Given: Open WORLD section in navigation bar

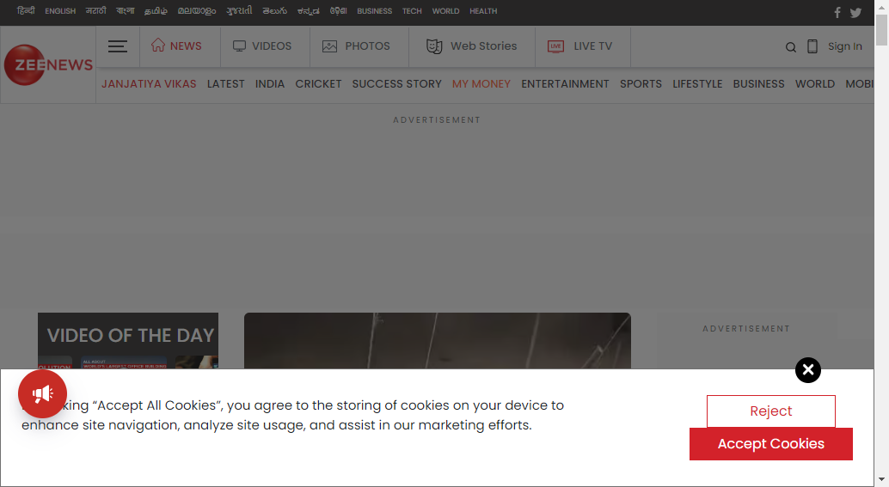Looking at the screenshot, I should (815, 84).
